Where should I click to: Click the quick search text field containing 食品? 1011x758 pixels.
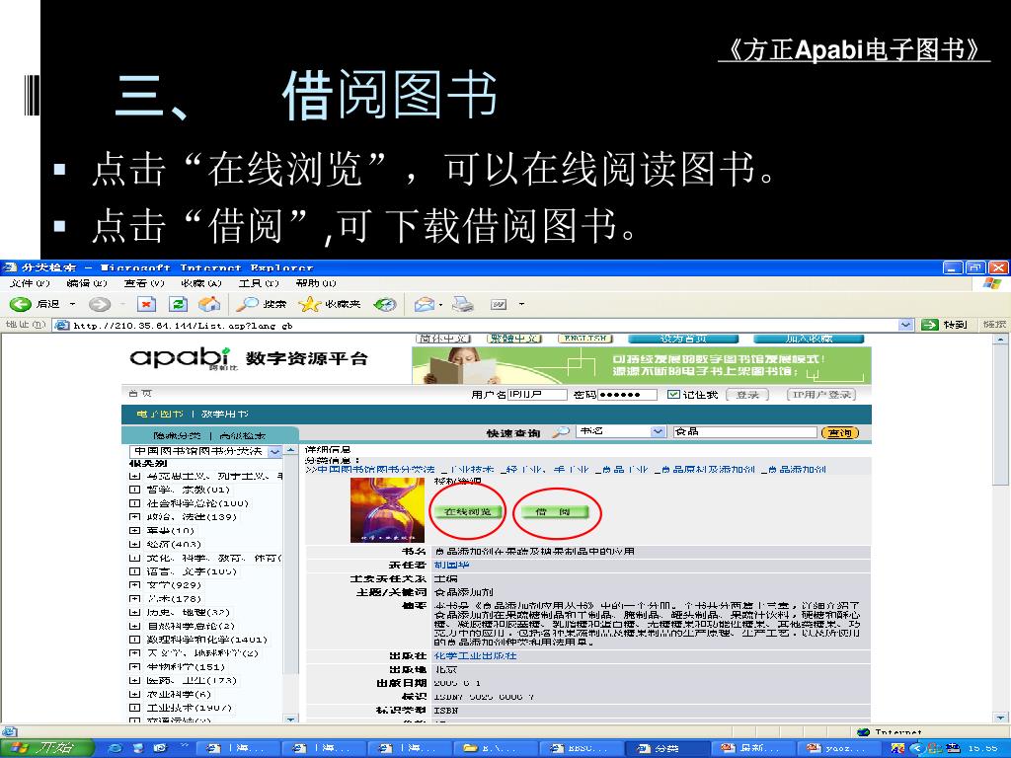744,432
